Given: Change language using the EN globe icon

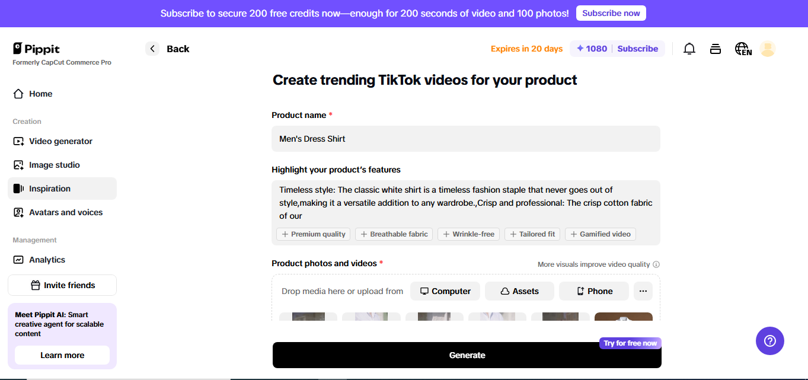Looking at the screenshot, I should (x=742, y=49).
